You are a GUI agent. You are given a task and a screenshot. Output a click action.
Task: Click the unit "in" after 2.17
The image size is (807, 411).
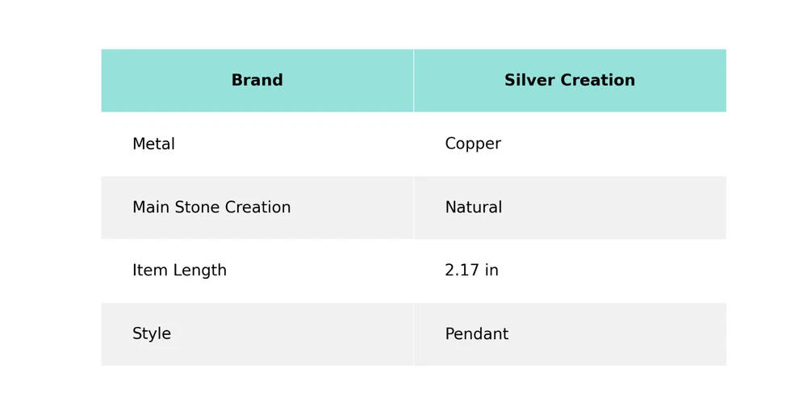pyautogui.click(x=491, y=271)
